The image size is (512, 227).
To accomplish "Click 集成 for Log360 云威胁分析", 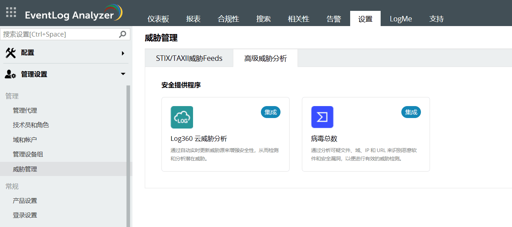I will 270,112.
